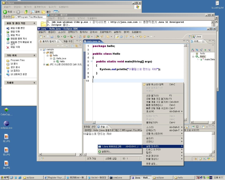Open the Project menu in Eclipse menu bar
The height and width of the screenshot is (180, 225).
coord(105,32)
